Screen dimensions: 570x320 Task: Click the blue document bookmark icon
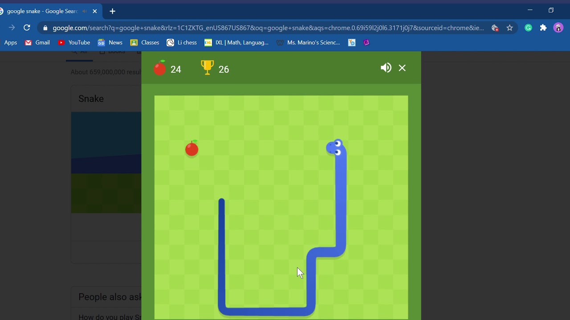coord(352,43)
